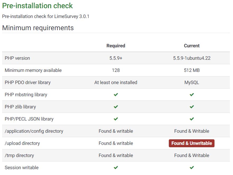Screen dimensions: 233x175
Task: Click the Minimum requirements heading
Action: click(38, 28)
